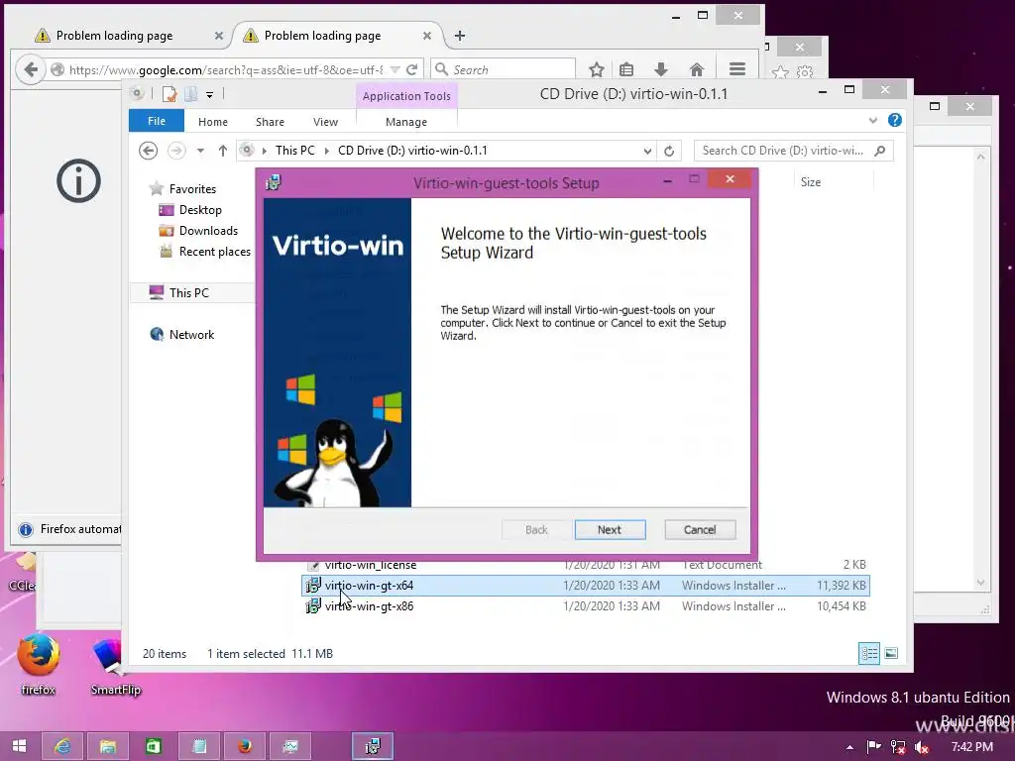1015x761 pixels.
Task: Open File Explorer from taskbar
Action: click(x=108, y=746)
